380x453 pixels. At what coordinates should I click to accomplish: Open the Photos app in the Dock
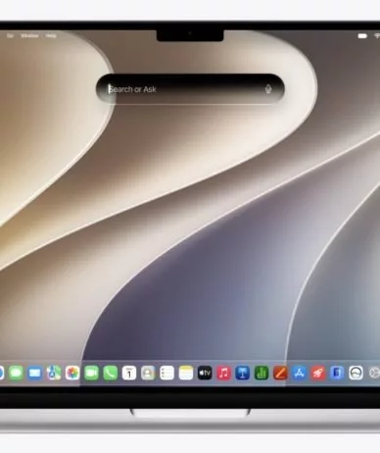point(72,373)
